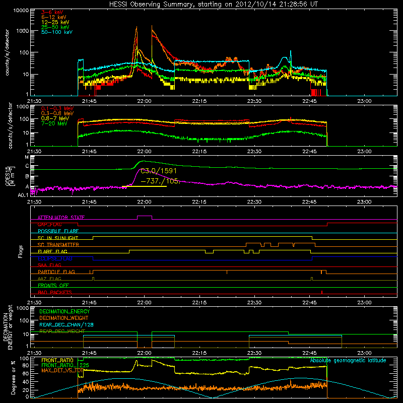Image resolution: width=403 pixels, height=403 pixels.
Task: Select the Flags axis title
Action: tap(21, 251)
